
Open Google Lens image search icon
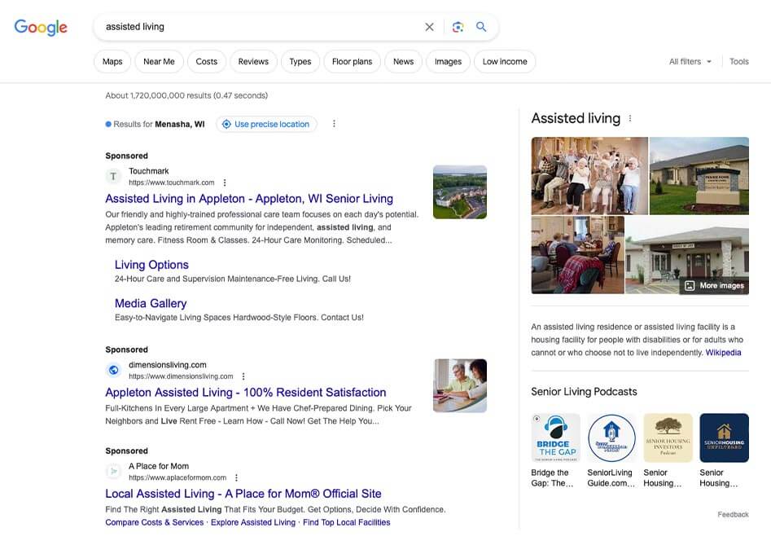click(x=458, y=27)
